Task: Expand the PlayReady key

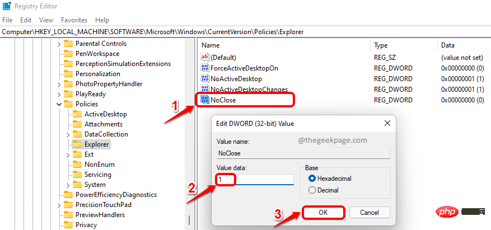Action: tap(59, 94)
